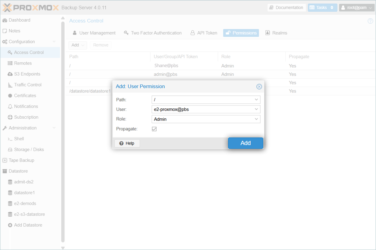
Task: Select the e2-demods datastore
Action: point(25,204)
